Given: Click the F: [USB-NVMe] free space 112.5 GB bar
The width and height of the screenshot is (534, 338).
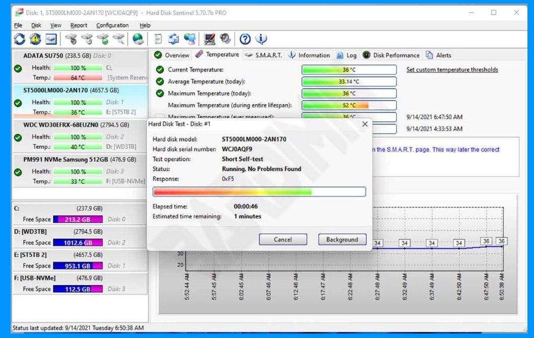Looking at the screenshot, I should pyautogui.click(x=78, y=289).
